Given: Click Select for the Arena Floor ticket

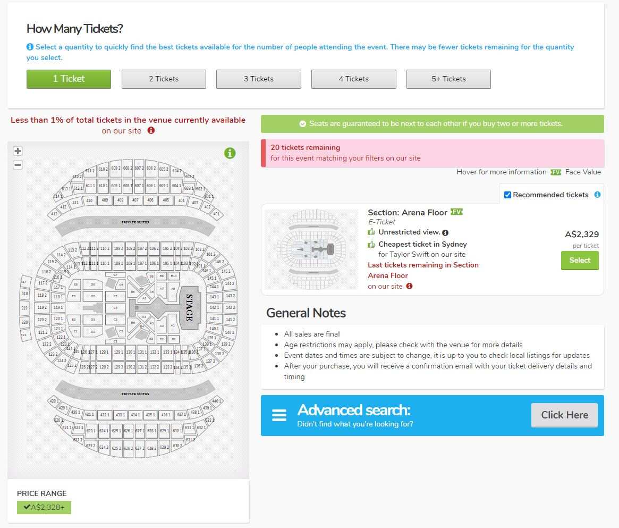Looking at the screenshot, I should pyautogui.click(x=579, y=260).
